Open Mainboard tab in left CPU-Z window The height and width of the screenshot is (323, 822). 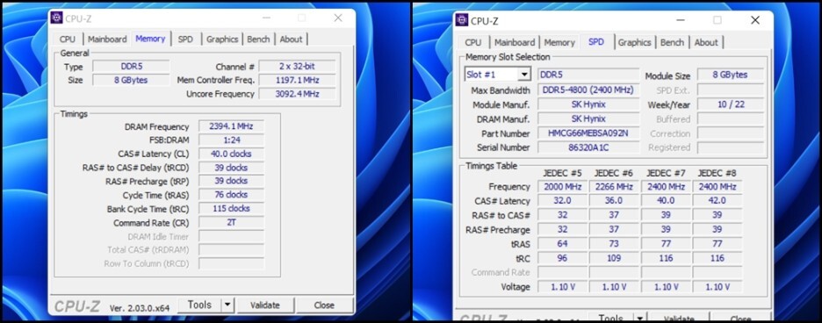pos(107,39)
